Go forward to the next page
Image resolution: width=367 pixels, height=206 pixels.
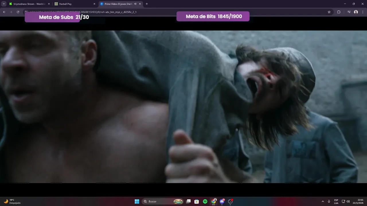[11, 12]
